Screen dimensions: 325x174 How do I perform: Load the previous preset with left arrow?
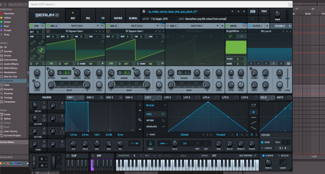[238, 11]
